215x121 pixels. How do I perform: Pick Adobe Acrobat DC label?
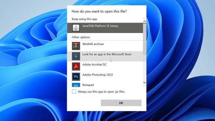tap(94, 65)
